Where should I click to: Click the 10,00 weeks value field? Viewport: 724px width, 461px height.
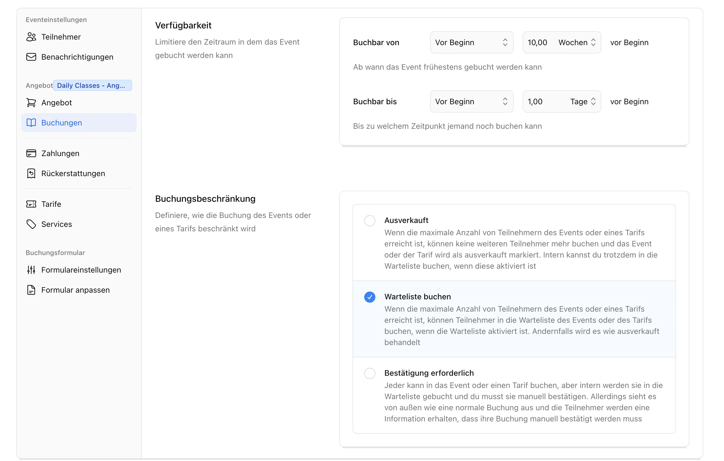[538, 43]
